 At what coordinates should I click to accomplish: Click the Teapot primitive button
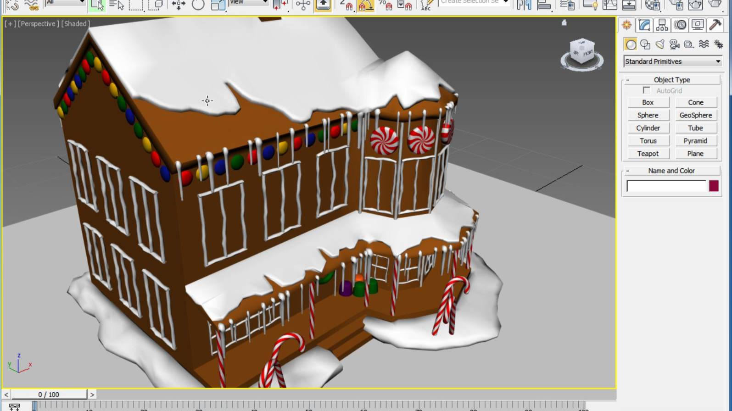(x=648, y=154)
